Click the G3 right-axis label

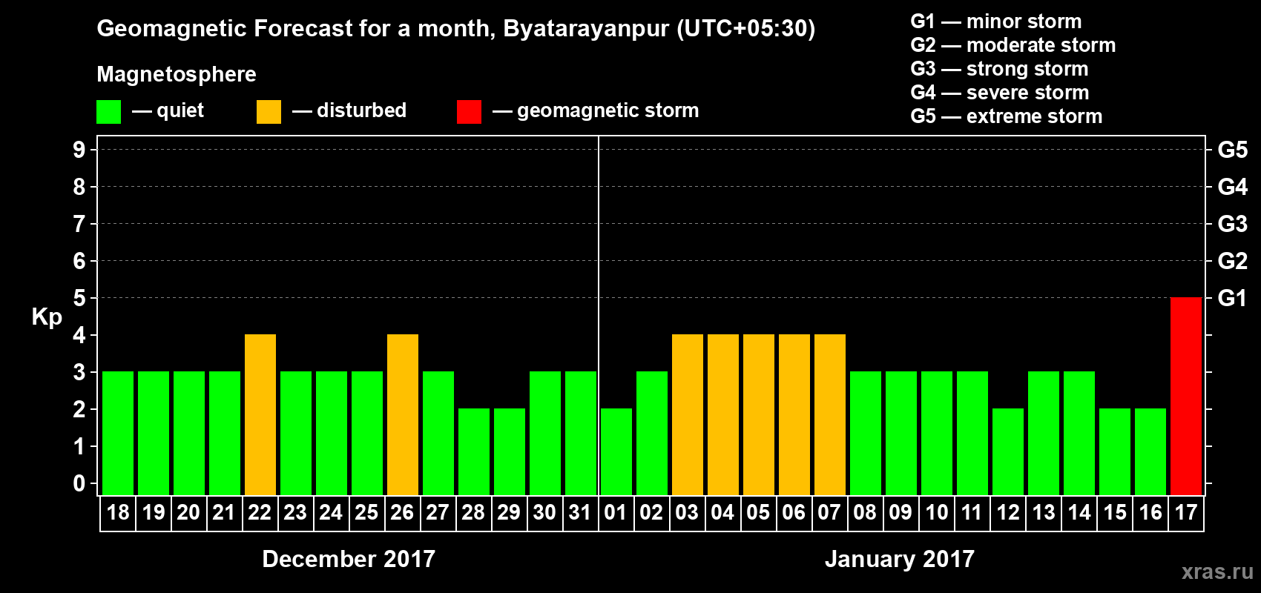(x=1233, y=224)
